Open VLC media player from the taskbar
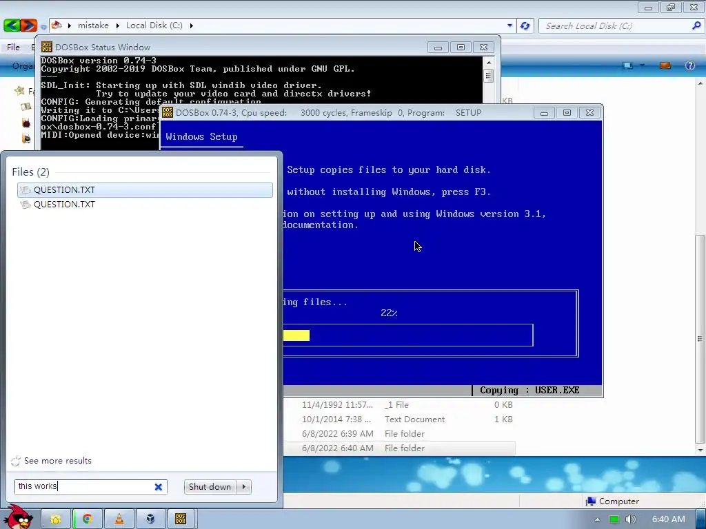 click(119, 519)
